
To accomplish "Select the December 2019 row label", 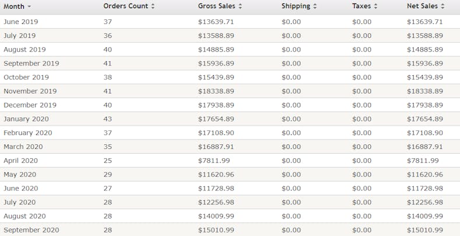I will pos(30,105).
